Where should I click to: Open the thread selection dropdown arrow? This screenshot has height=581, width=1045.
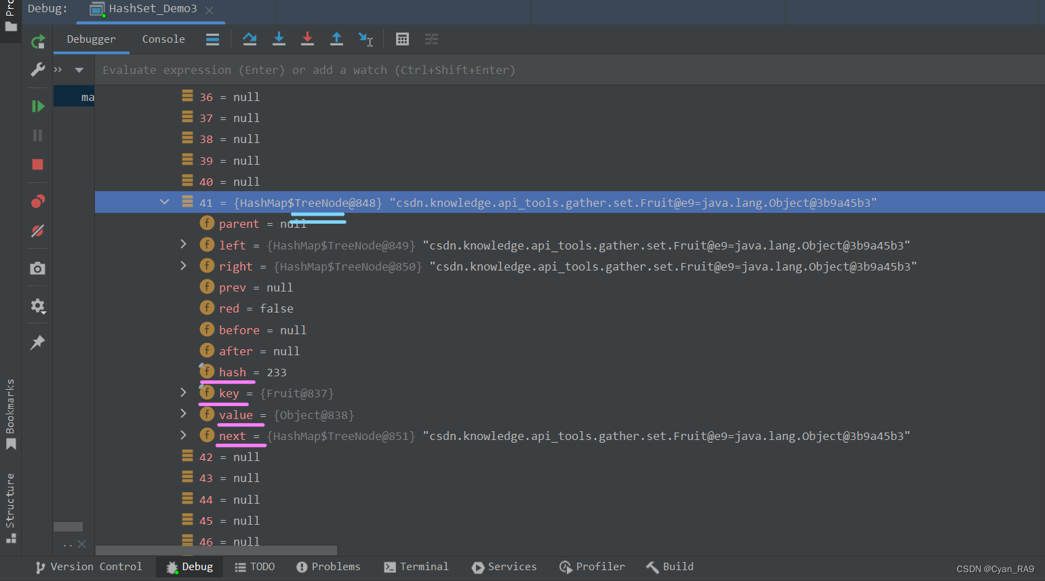79,70
